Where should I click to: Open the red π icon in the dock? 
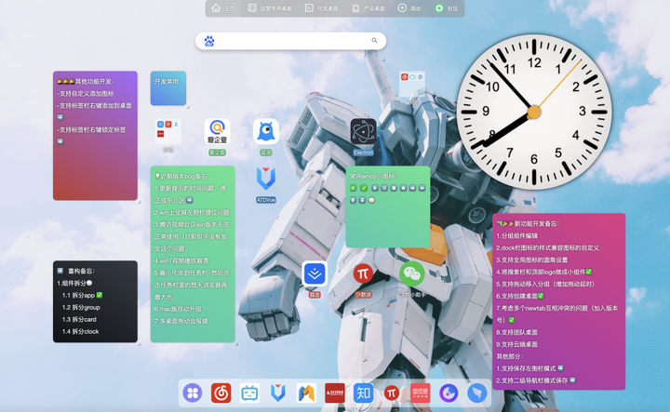pos(392,392)
